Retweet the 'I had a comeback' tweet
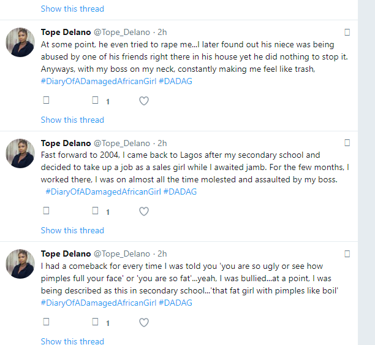This screenshot has width=375, height=345. [x=95, y=322]
